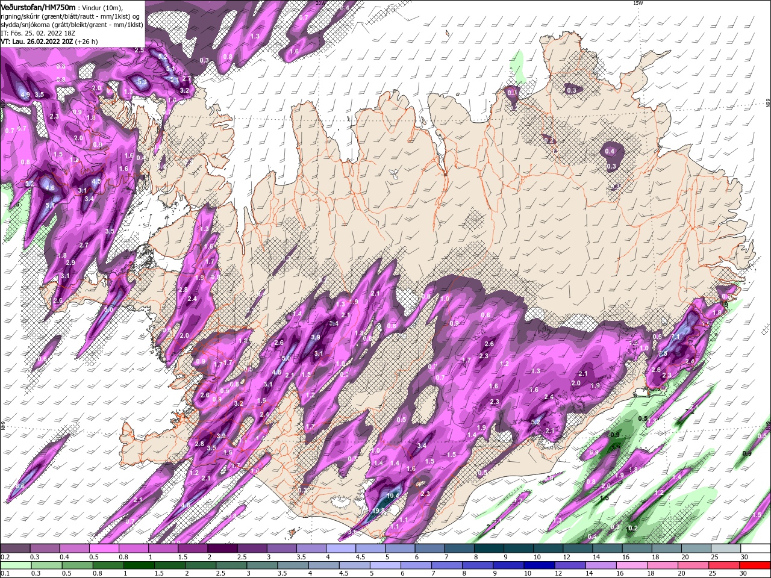Screen dimensions: 771x578
Task: Click the 4.6 value label on the map
Action: coord(51,188)
